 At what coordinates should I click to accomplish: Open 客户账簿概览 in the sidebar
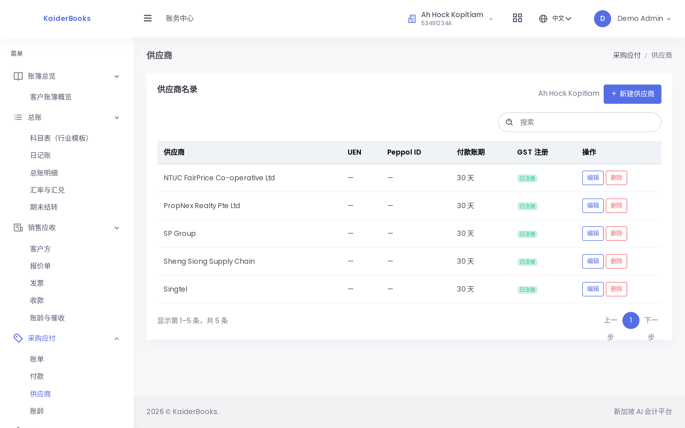point(51,97)
